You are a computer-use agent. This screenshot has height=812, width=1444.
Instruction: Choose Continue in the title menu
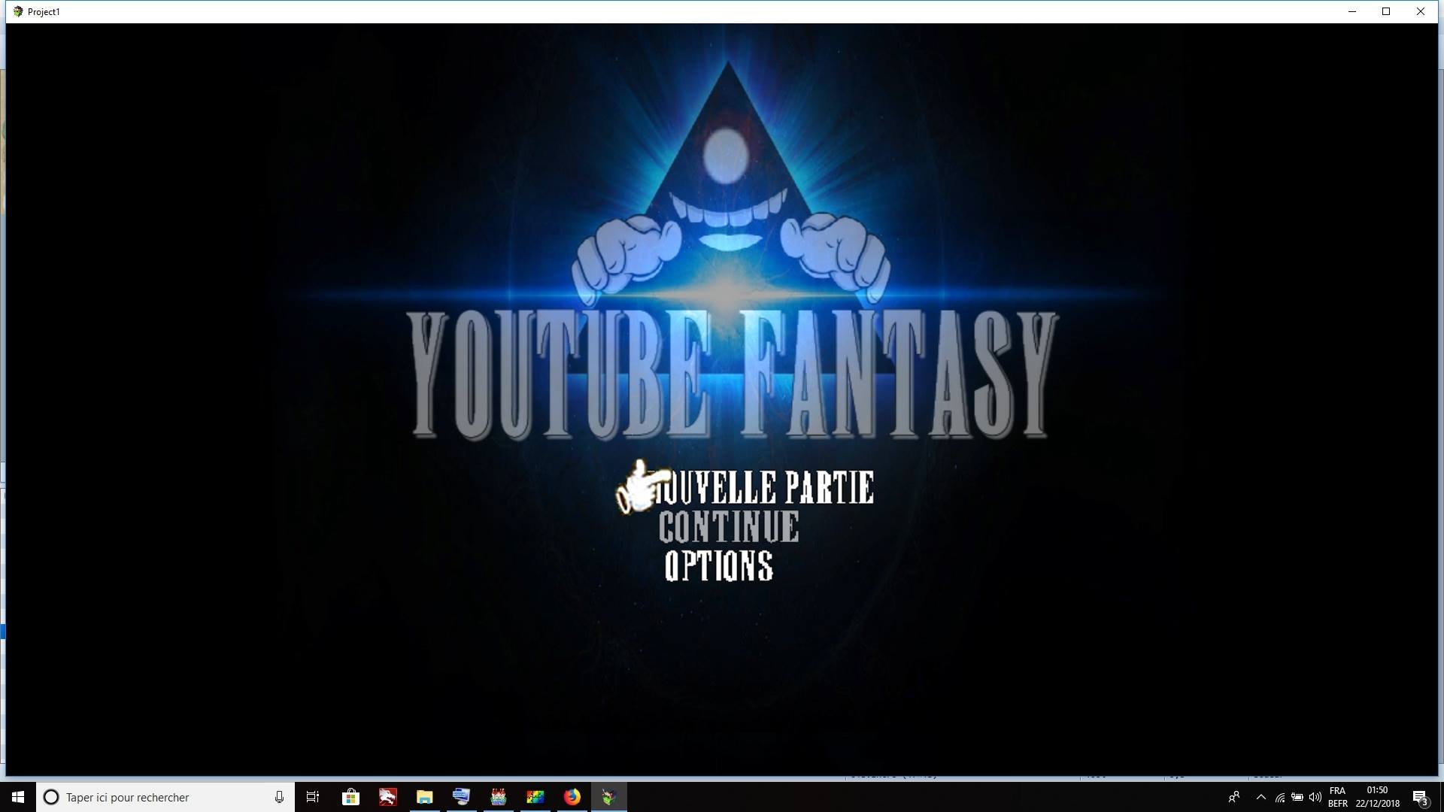[x=729, y=526]
